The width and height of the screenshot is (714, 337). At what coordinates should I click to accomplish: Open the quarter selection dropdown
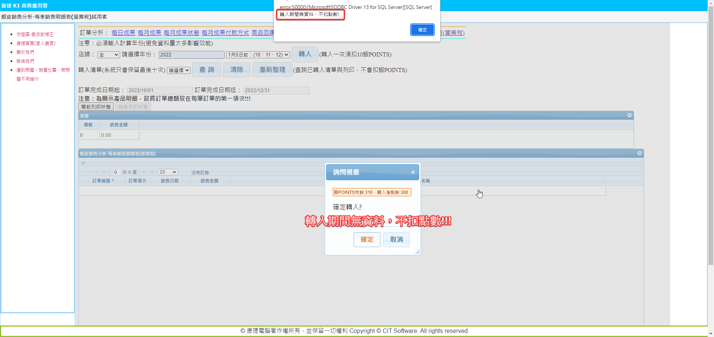tap(258, 55)
